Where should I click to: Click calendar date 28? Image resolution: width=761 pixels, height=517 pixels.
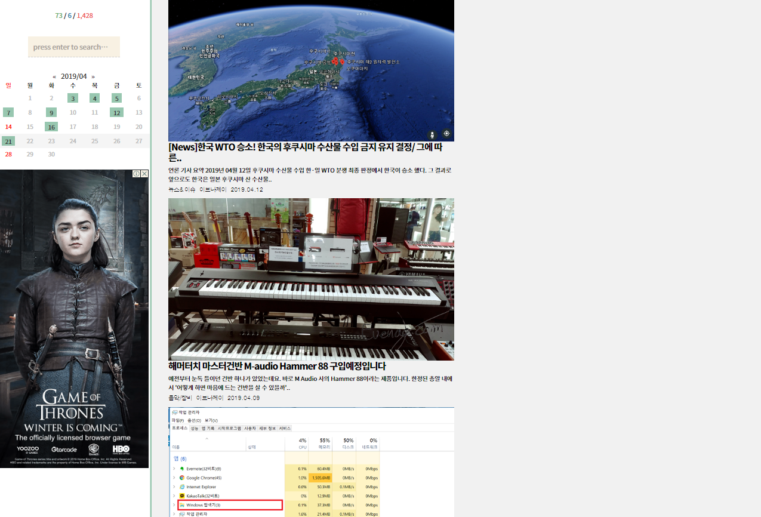click(x=8, y=155)
